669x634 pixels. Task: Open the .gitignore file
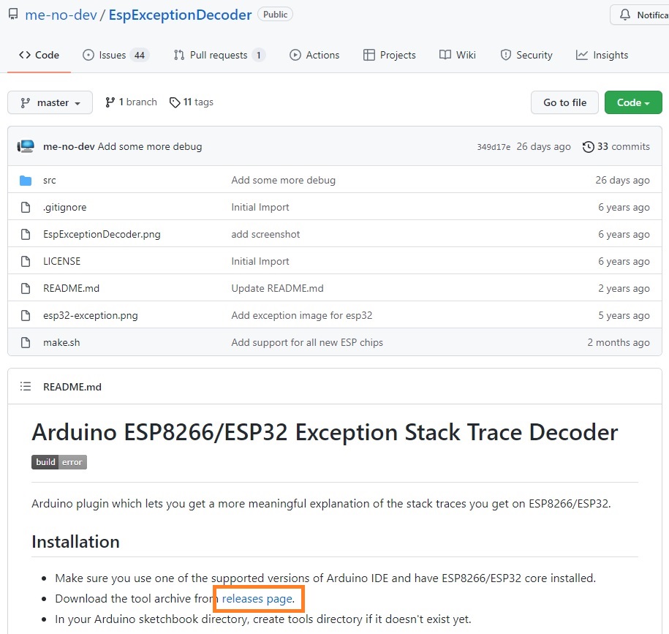point(65,208)
